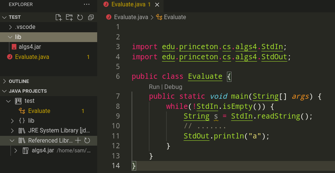Click the readString call on line 9
Image resolution: width=335 pixels, height=173 pixels.
click(x=278, y=116)
